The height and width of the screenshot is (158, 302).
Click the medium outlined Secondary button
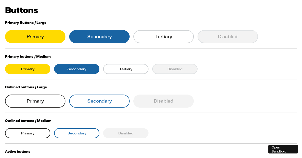[77, 133]
